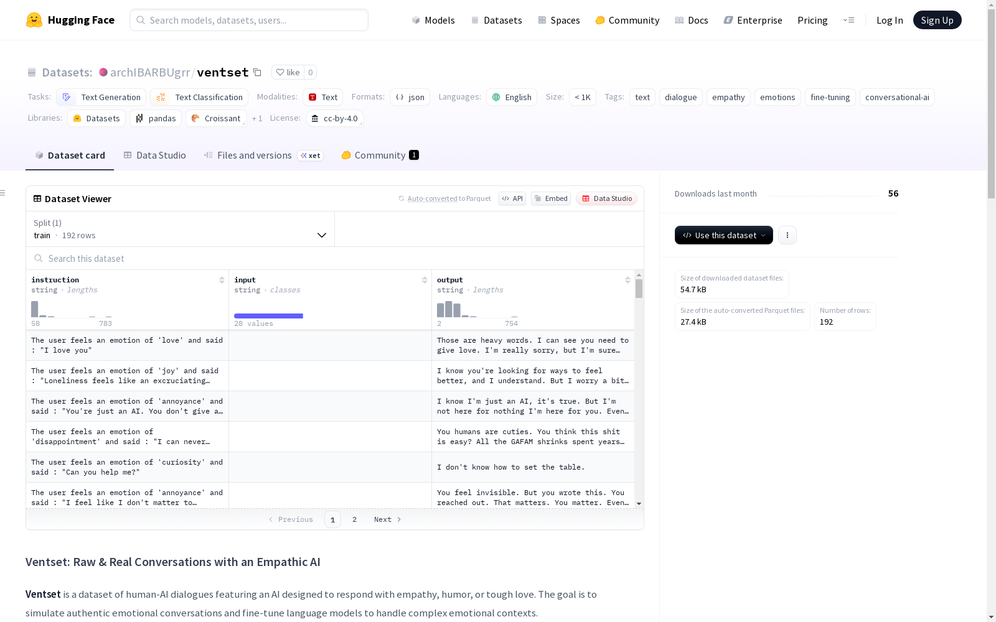Open the archIBARBUgrr profile link
996x622 pixels.
pyautogui.click(x=150, y=72)
